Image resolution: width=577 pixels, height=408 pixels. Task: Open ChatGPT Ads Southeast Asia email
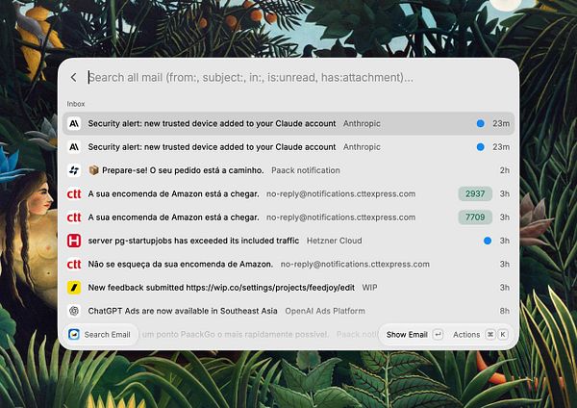click(288, 311)
